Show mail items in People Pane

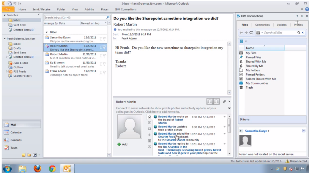pos(149,129)
